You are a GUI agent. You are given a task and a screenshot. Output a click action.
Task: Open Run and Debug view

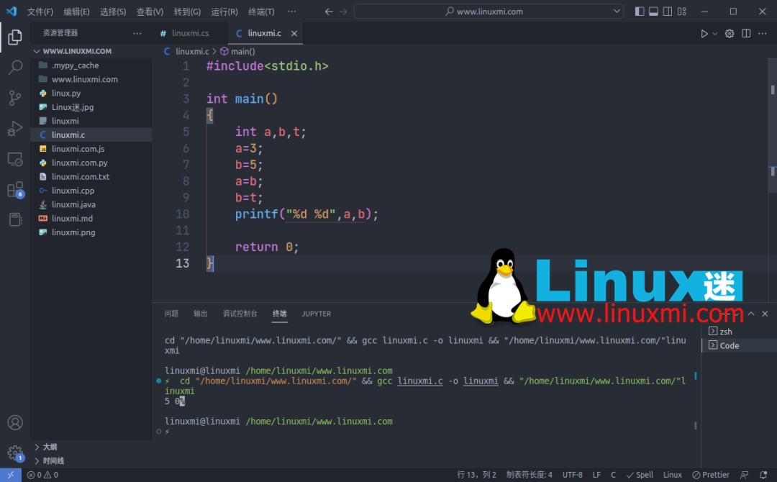[x=15, y=128]
